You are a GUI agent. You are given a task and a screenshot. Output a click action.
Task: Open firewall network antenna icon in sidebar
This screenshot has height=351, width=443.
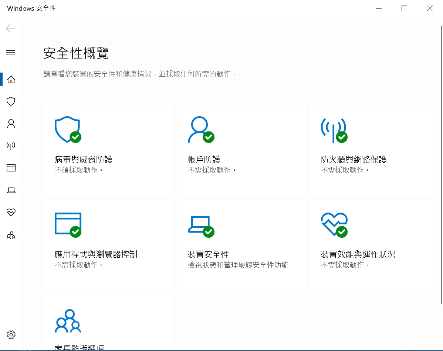tap(11, 146)
